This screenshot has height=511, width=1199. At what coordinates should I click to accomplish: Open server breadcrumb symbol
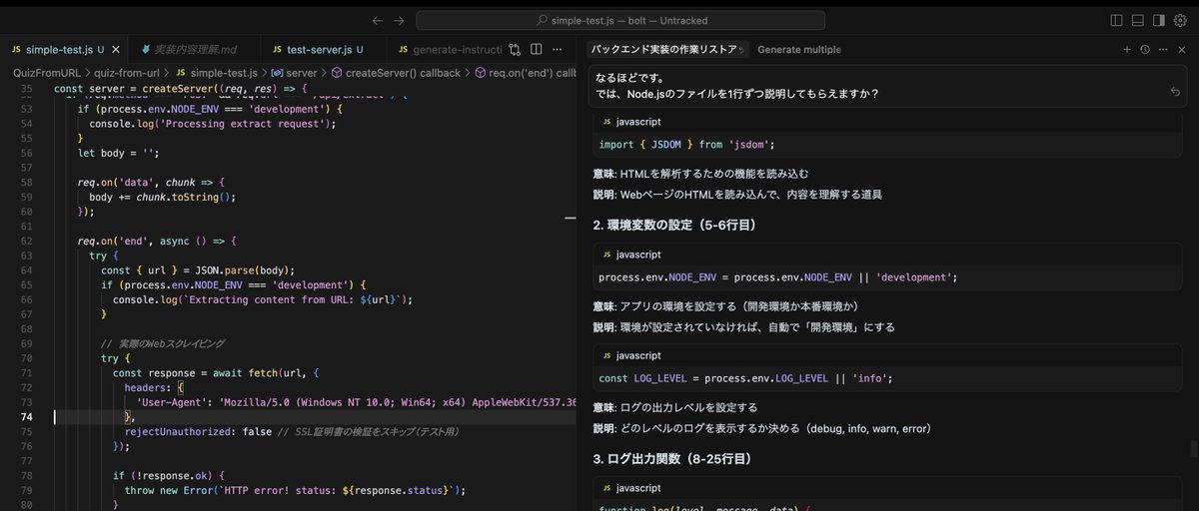click(294, 73)
